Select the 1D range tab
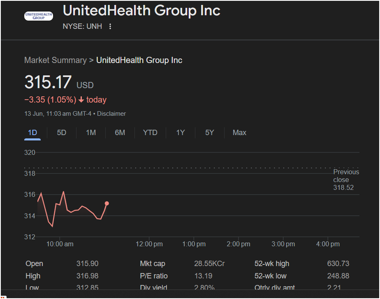 pyautogui.click(x=32, y=133)
